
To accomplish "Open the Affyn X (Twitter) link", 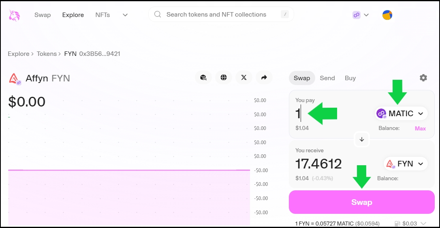I will (x=243, y=77).
